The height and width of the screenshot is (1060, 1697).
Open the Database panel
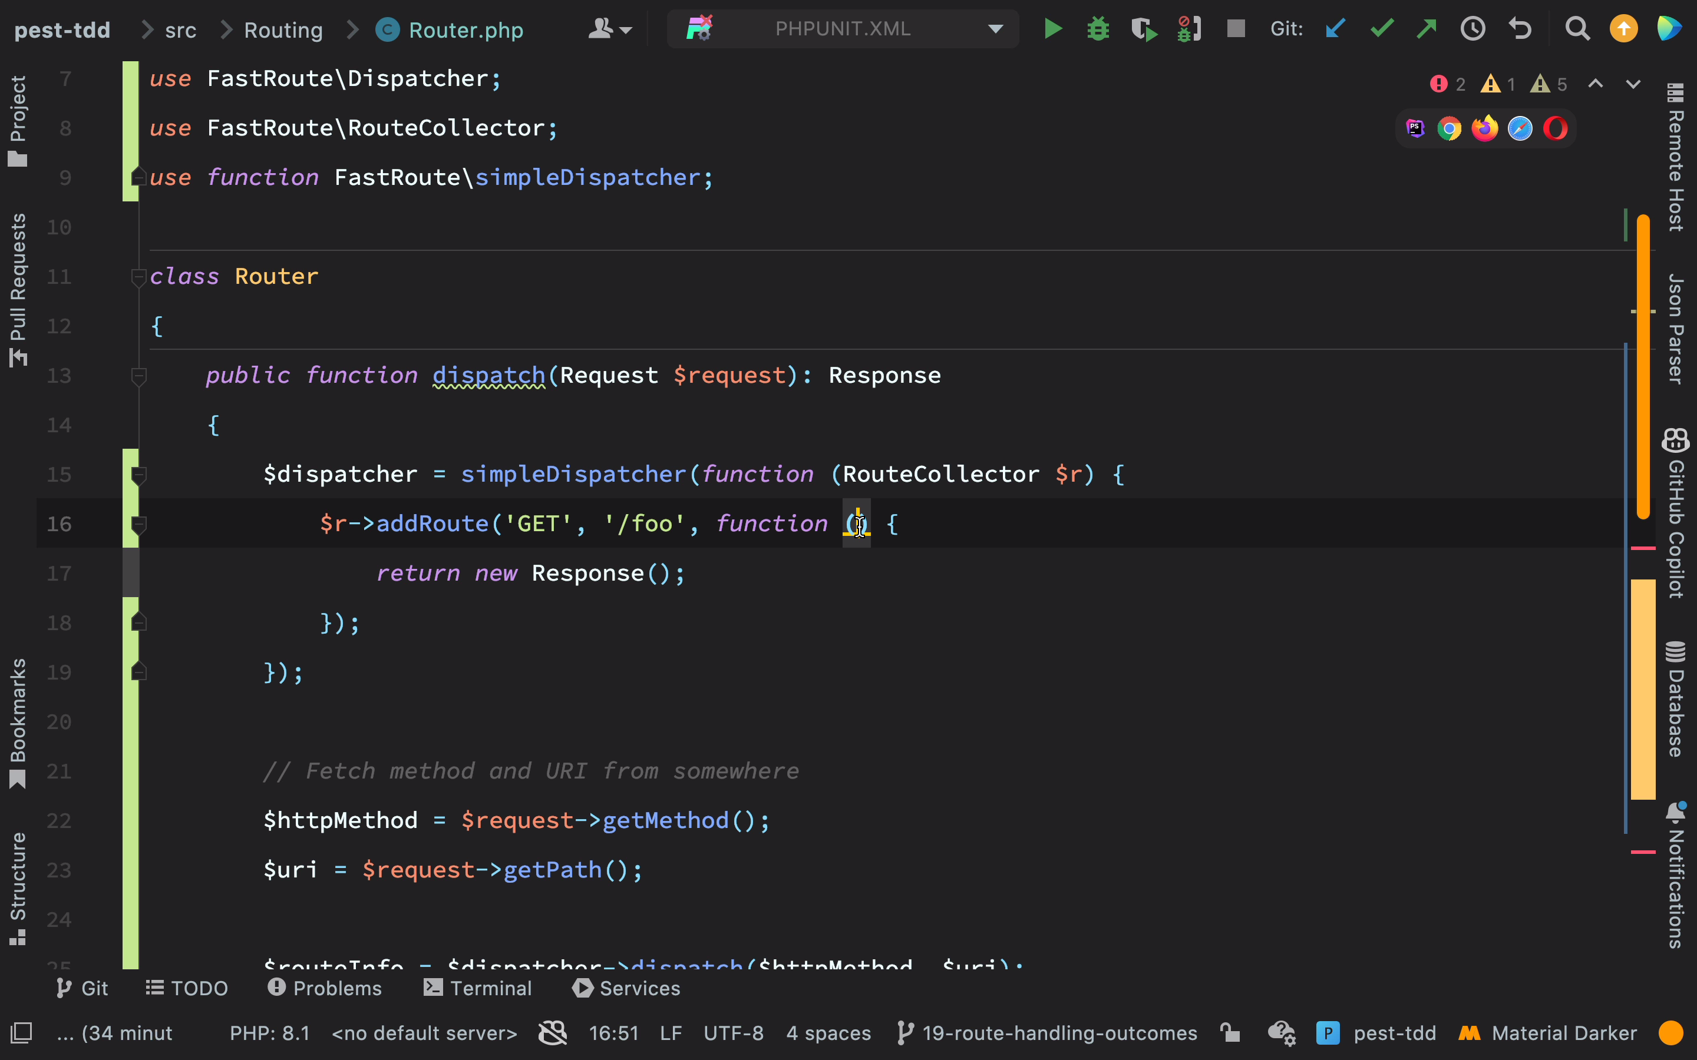(1675, 699)
